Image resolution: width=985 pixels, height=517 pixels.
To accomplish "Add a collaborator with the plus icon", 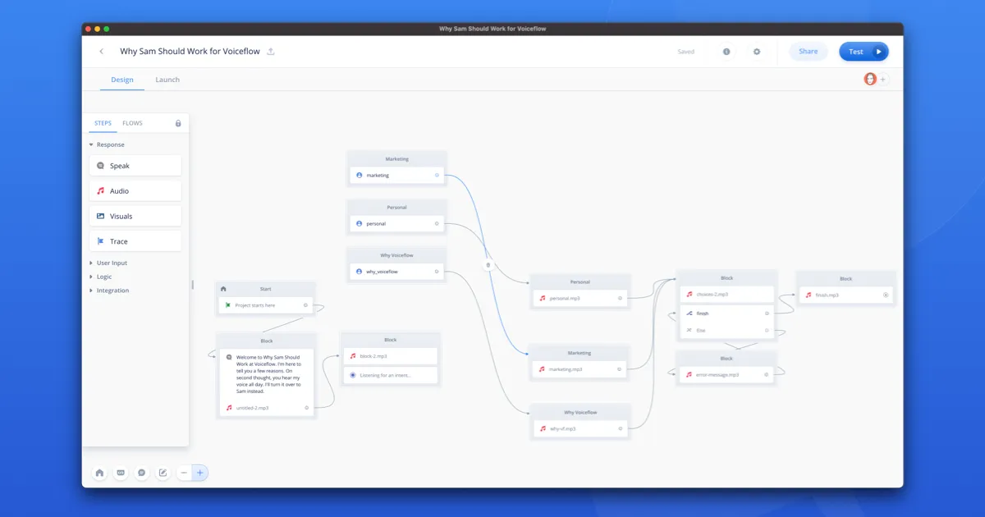I will tap(883, 80).
